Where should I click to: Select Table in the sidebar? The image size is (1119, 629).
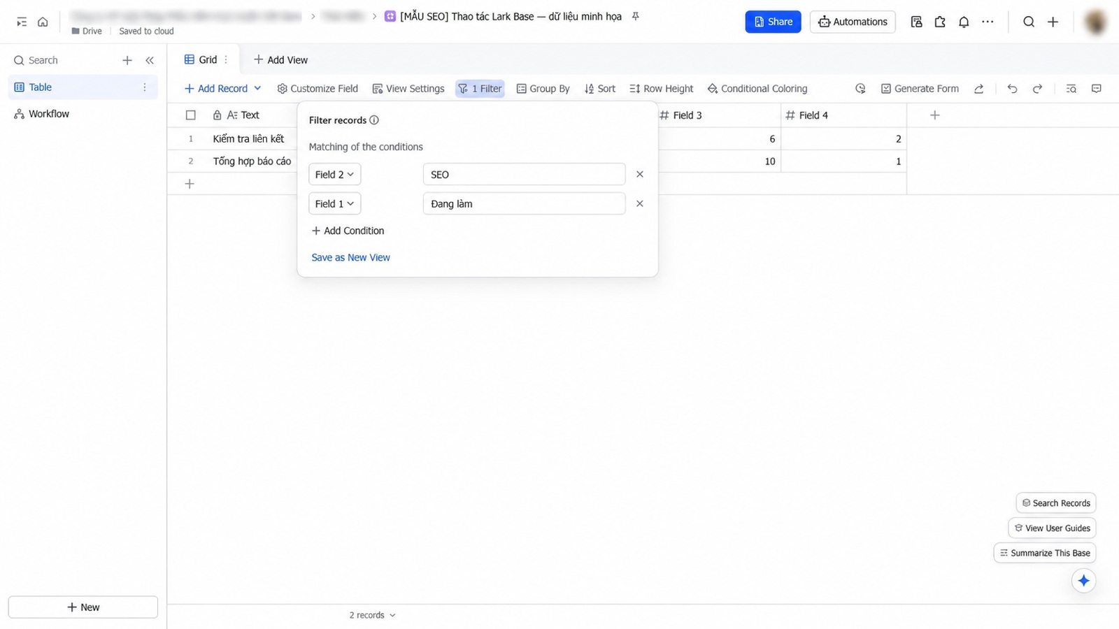point(83,87)
